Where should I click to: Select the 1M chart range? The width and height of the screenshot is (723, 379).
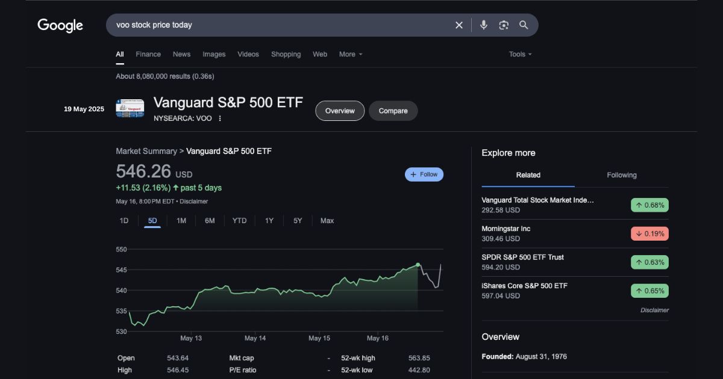(x=181, y=221)
